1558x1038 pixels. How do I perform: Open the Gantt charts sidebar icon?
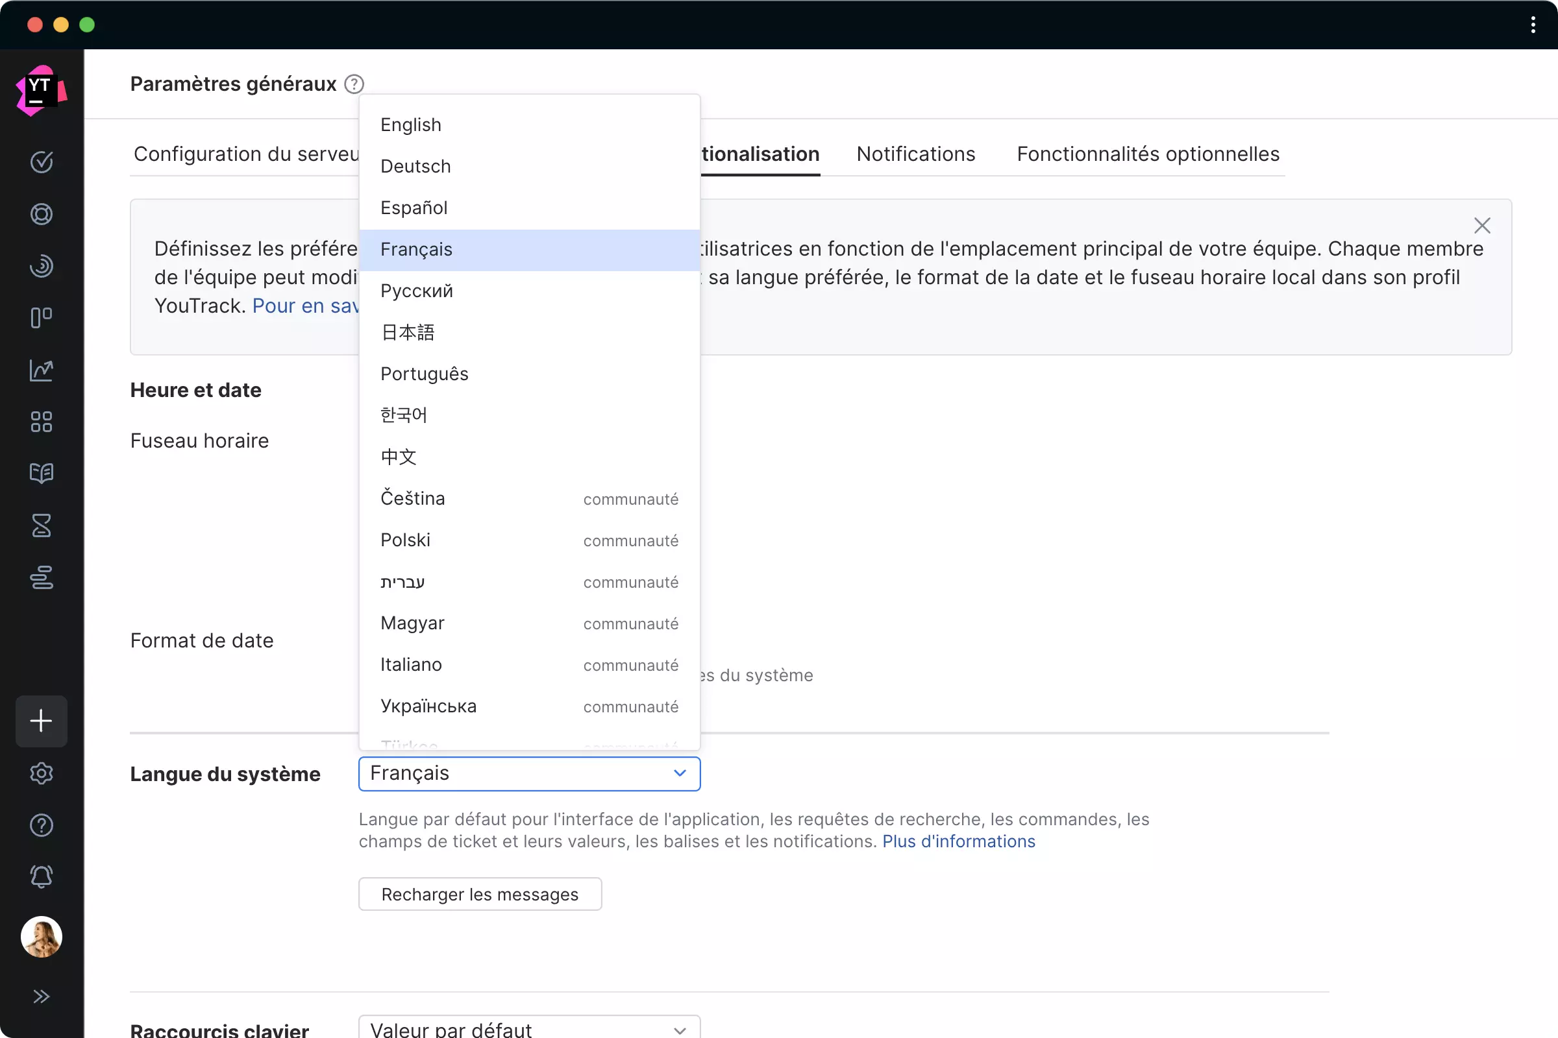coord(41,577)
